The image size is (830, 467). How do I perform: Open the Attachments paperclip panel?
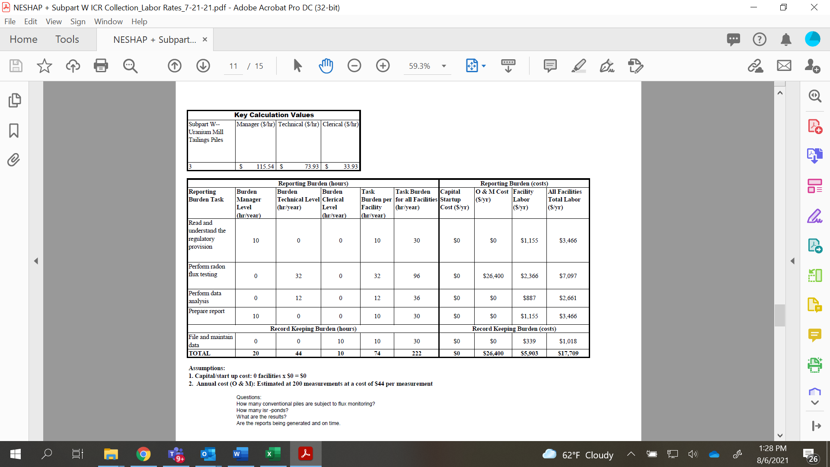tap(14, 160)
